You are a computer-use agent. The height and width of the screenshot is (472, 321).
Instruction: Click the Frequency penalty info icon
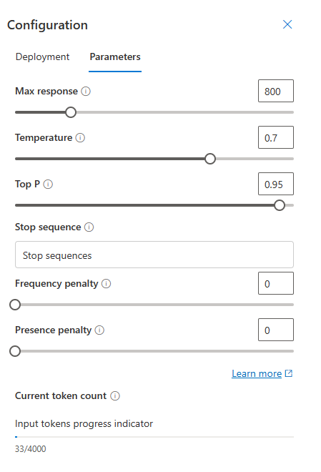106,284
